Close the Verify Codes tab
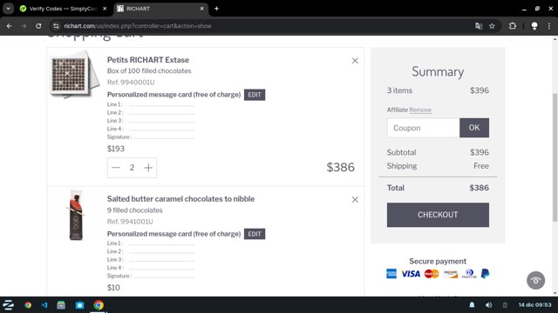 click(x=105, y=9)
